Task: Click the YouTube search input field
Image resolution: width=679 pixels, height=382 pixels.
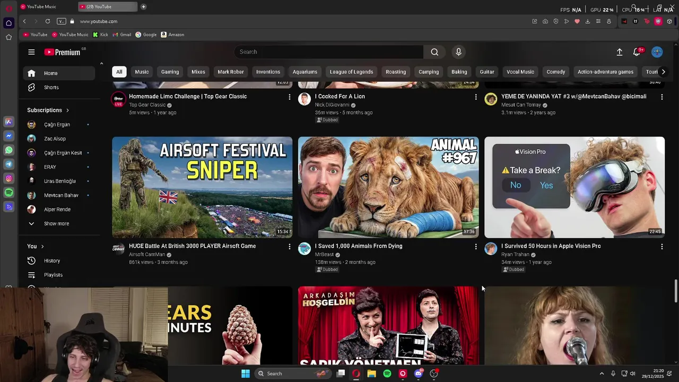Action: coord(329,52)
